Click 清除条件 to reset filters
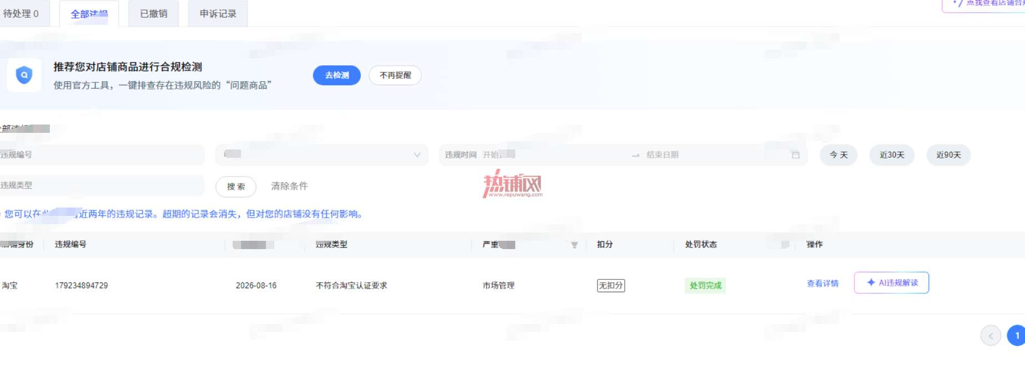 coord(289,186)
